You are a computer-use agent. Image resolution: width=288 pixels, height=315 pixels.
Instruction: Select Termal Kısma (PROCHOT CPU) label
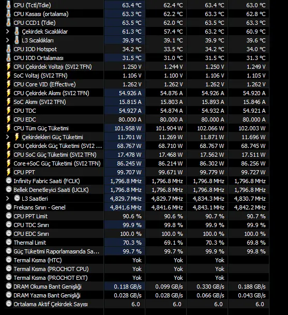51,269
